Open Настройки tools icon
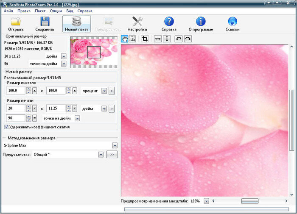The image size is (297, 214). (x=137, y=21)
